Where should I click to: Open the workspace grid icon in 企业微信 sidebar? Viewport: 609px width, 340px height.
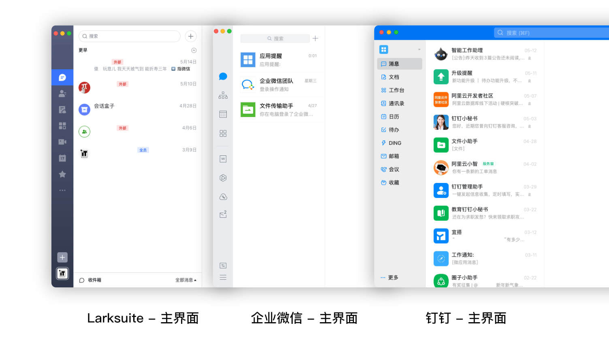[223, 133]
